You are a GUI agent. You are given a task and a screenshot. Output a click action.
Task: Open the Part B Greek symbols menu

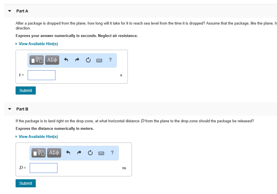pos(54,153)
